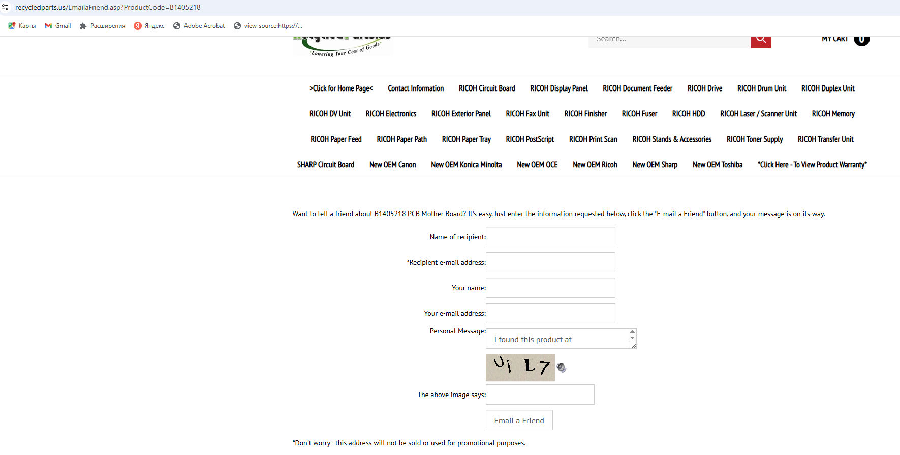
Task: Open RICOH Finisher category
Action: point(585,114)
